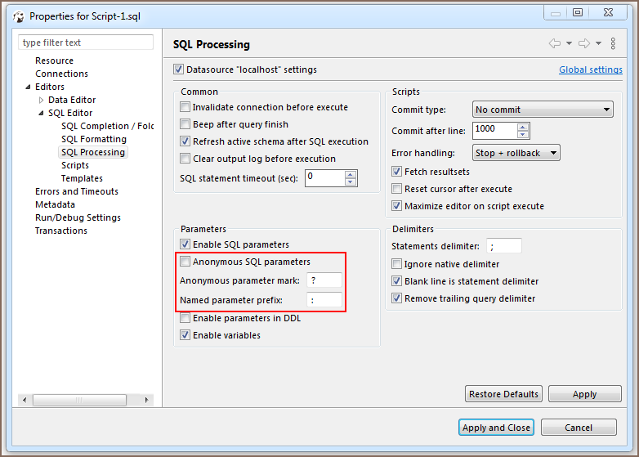Click the Apply and Close button

coord(496,427)
